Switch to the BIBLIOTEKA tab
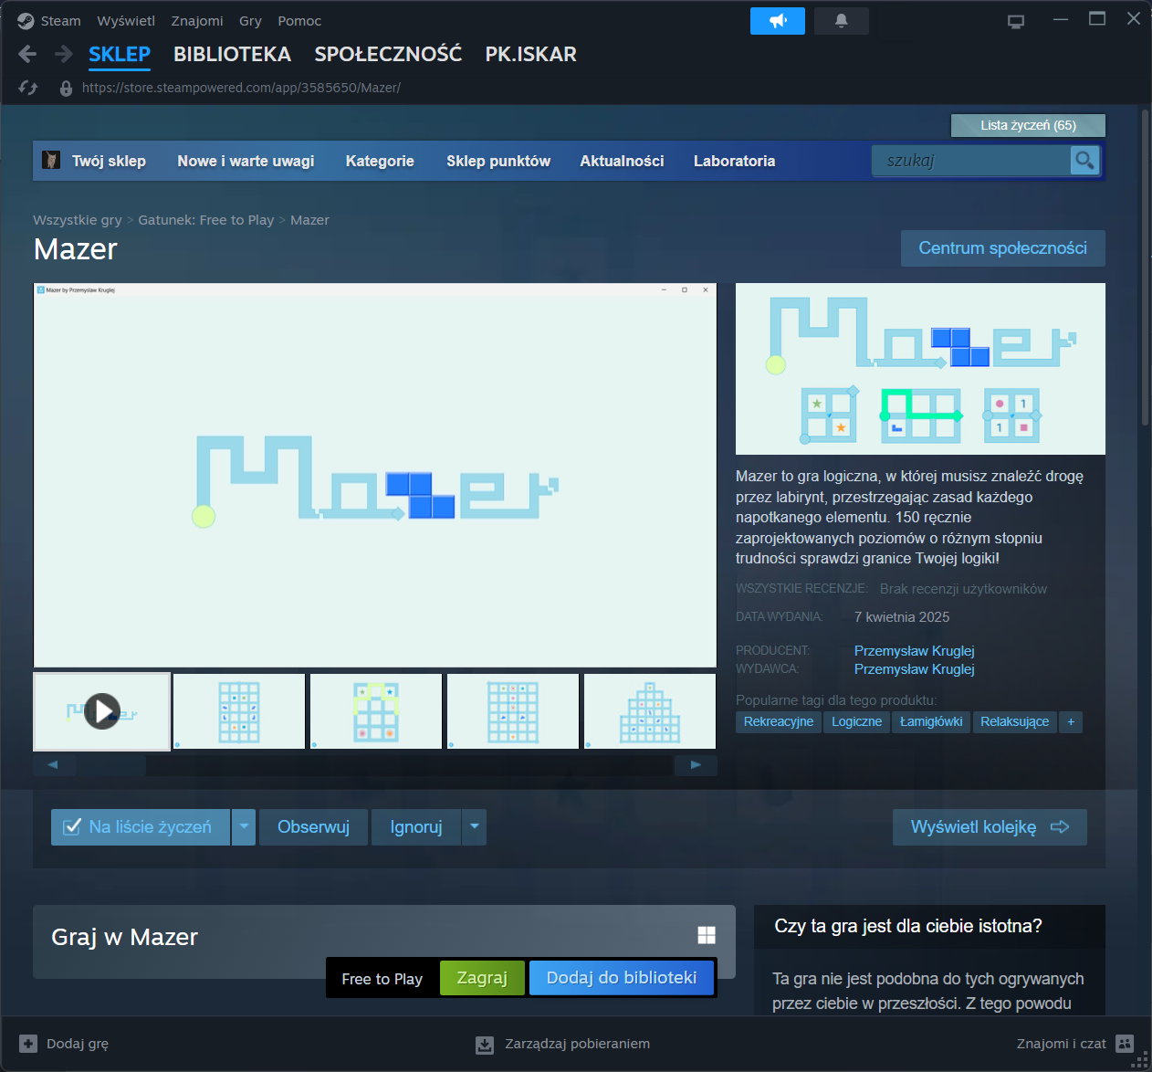1152x1072 pixels. [x=233, y=55]
